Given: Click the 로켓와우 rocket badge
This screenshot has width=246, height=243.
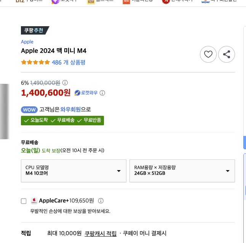Looking at the screenshot, I should (86, 93).
